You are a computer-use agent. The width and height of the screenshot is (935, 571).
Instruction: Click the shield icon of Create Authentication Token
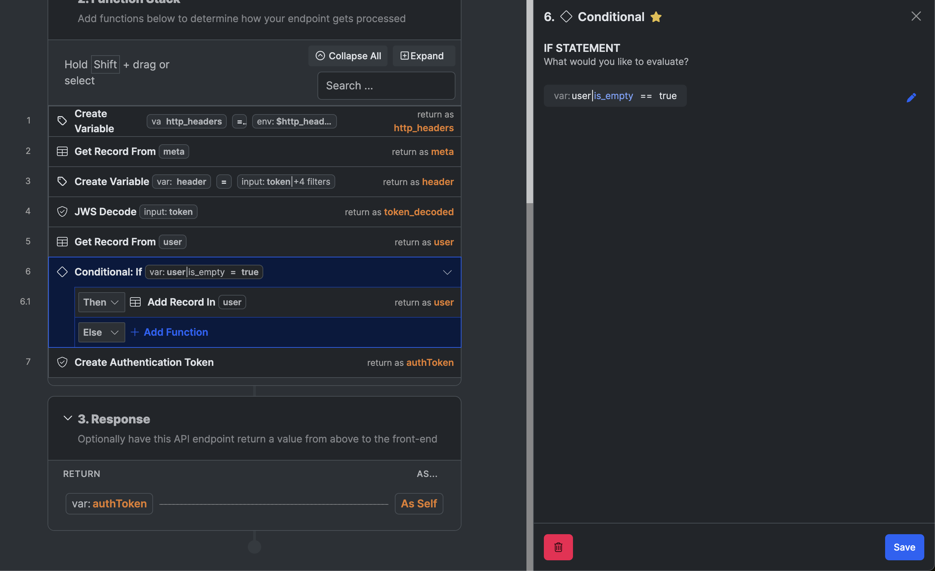(62, 362)
